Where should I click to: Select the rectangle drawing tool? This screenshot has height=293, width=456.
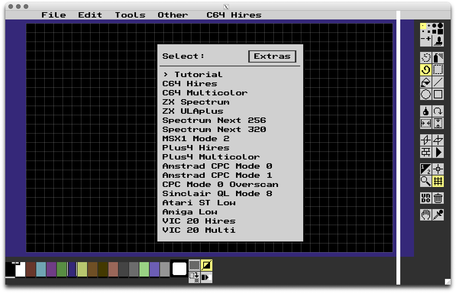(x=438, y=94)
